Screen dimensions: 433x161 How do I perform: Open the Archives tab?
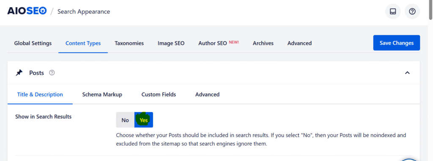(263, 43)
